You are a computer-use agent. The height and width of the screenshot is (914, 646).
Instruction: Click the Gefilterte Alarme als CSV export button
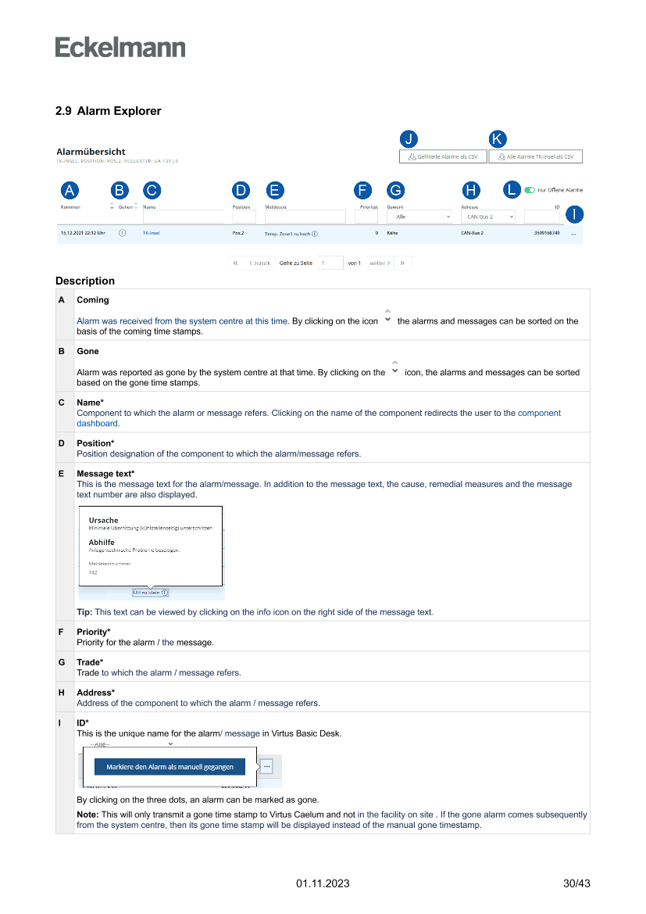coord(442,156)
